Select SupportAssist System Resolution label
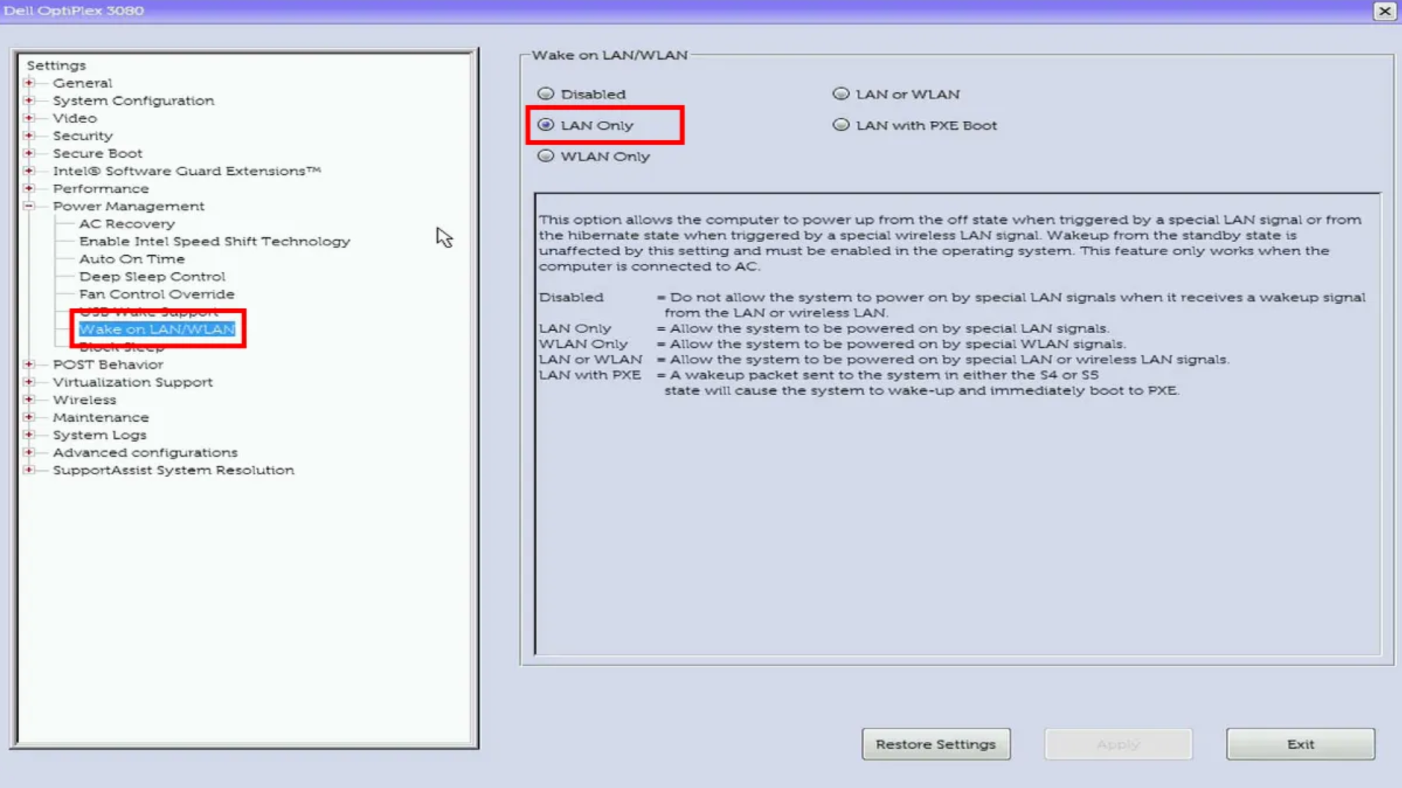This screenshot has height=788, width=1402. [x=174, y=470]
